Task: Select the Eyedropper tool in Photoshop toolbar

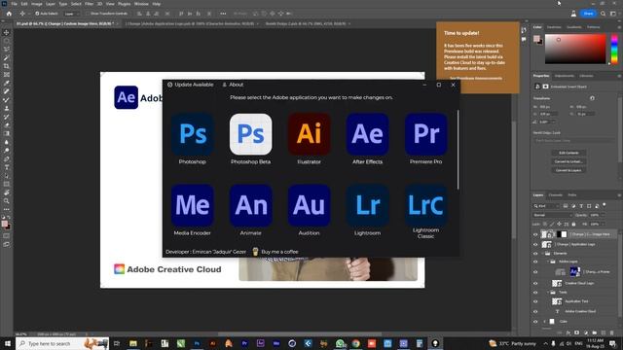Action: [x=7, y=83]
